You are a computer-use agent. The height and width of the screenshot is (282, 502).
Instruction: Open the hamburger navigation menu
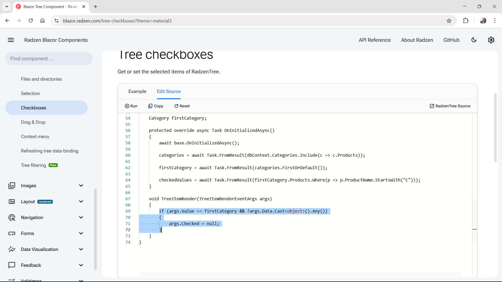tap(11, 40)
